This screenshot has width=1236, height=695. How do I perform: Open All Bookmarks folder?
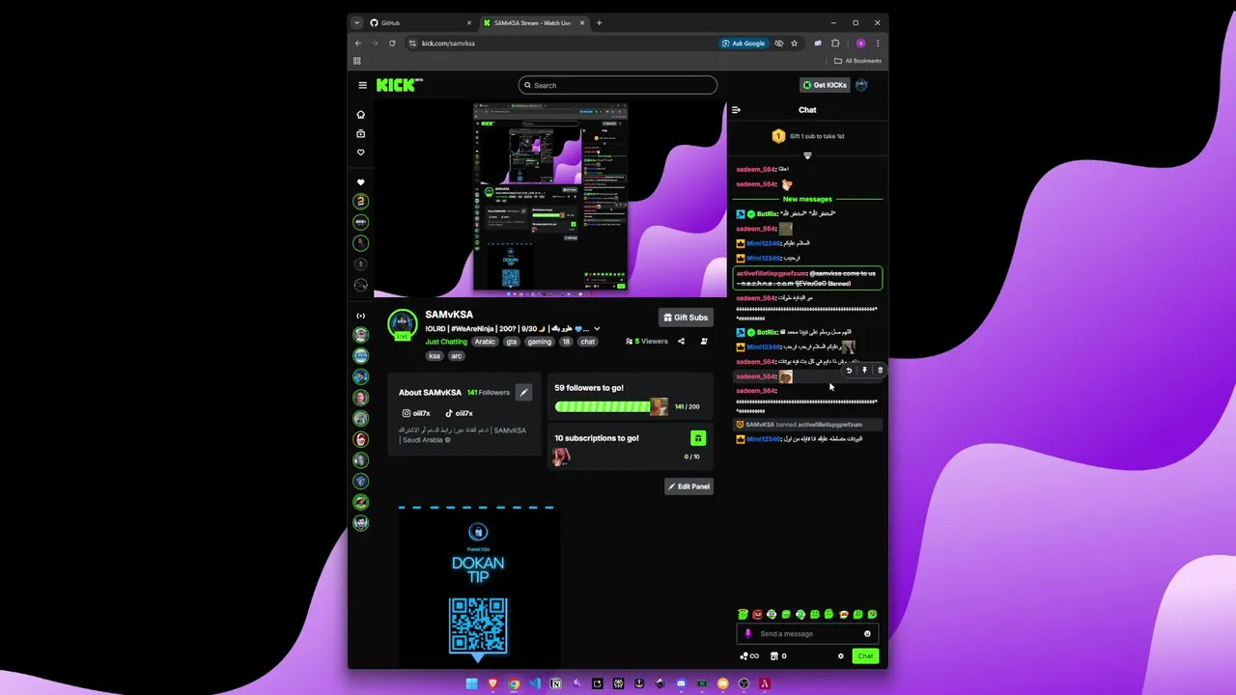(858, 61)
